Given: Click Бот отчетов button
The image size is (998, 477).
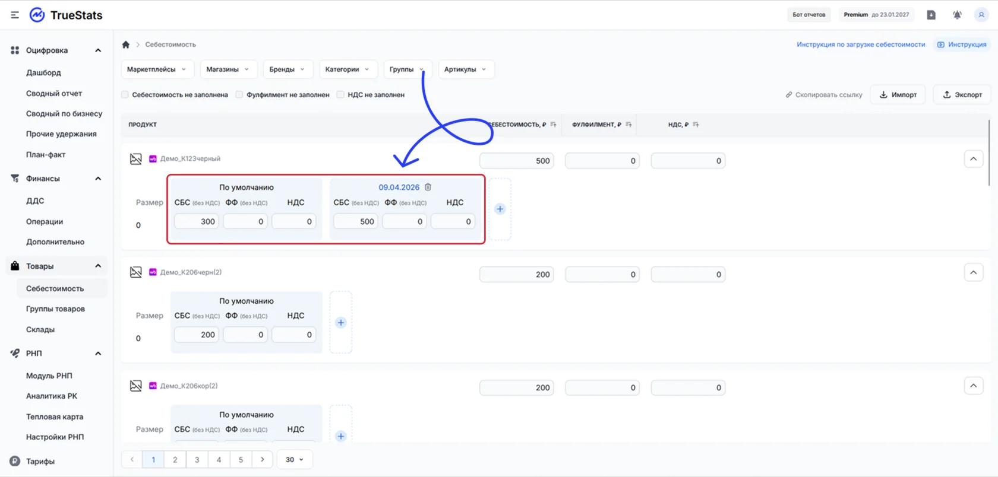Looking at the screenshot, I should tap(808, 15).
